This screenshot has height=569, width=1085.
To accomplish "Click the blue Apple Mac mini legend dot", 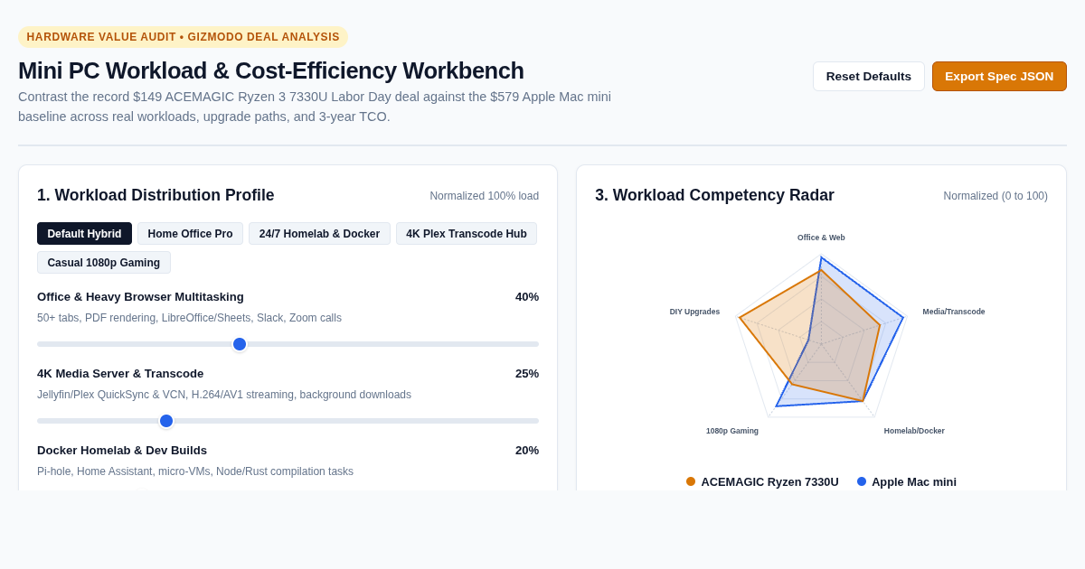I will tap(862, 481).
